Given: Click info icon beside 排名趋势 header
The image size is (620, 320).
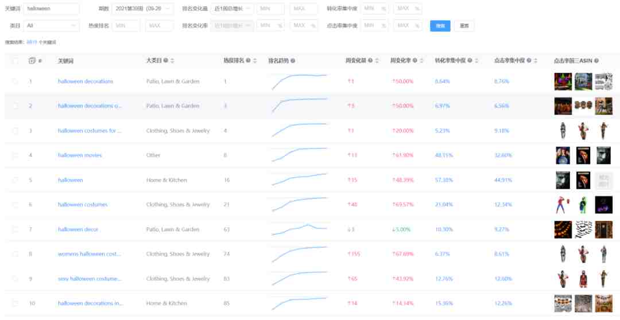Looking at the screenshot, I should tap(293, 60).
